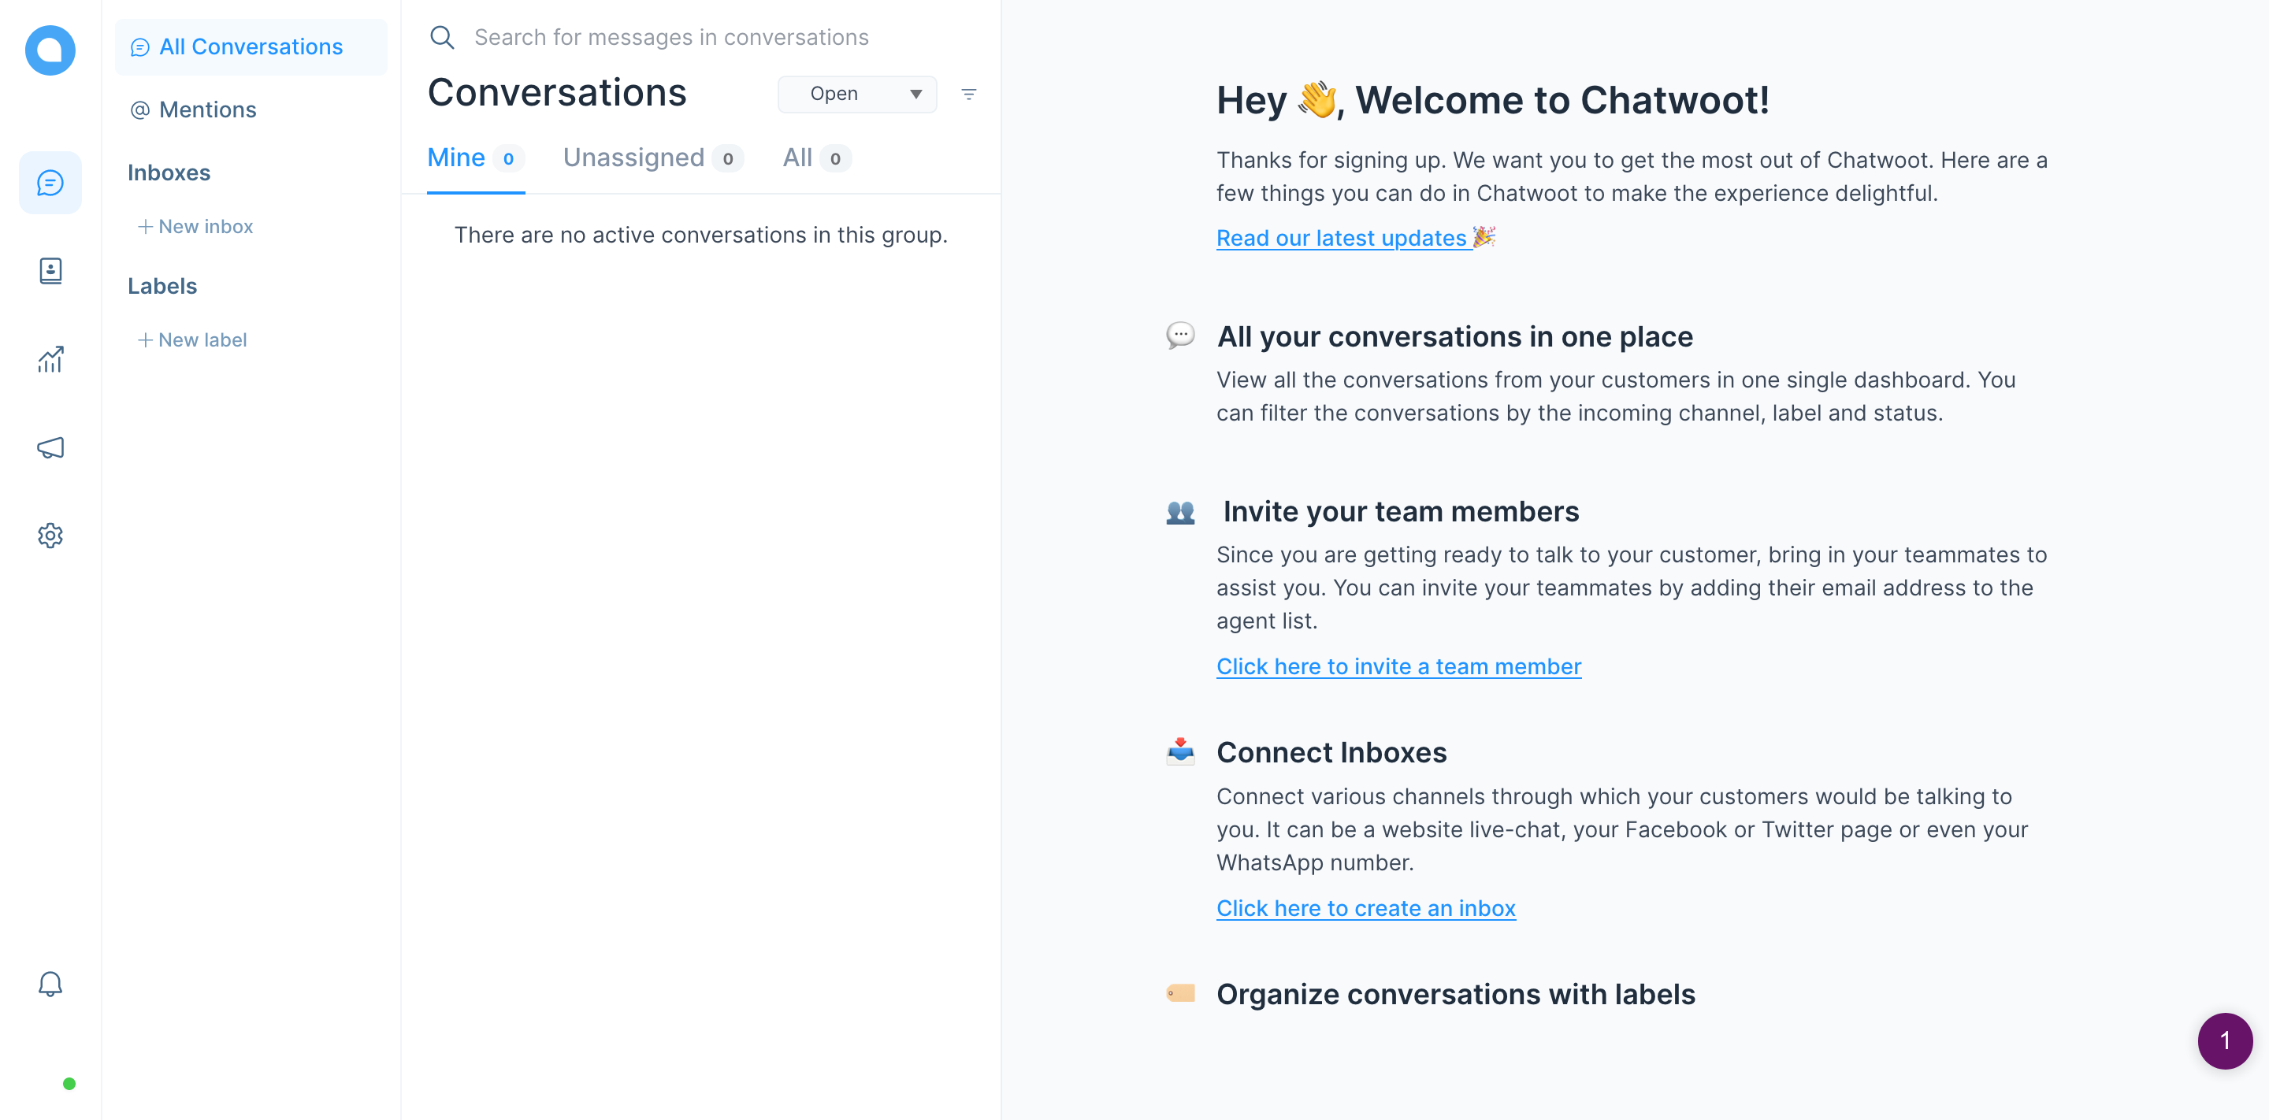The image size is (2269, 1120).
Task: Click the conversation filter icon
Action: click(968, 95)
